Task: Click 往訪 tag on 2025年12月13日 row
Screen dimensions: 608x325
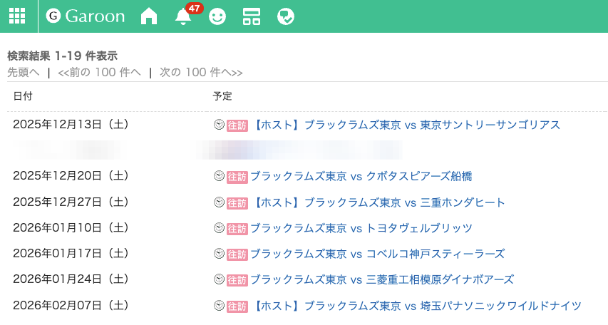Action: [237, 125]
